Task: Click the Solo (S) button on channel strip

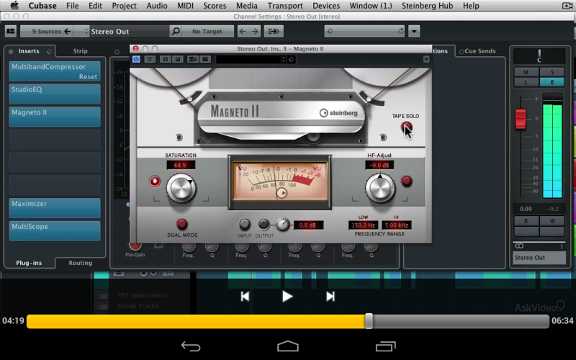Action: (x=552, y=72)
